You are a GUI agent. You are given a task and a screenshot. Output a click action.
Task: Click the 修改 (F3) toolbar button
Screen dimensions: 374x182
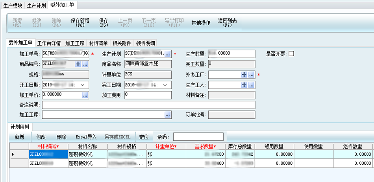(37, 23)
